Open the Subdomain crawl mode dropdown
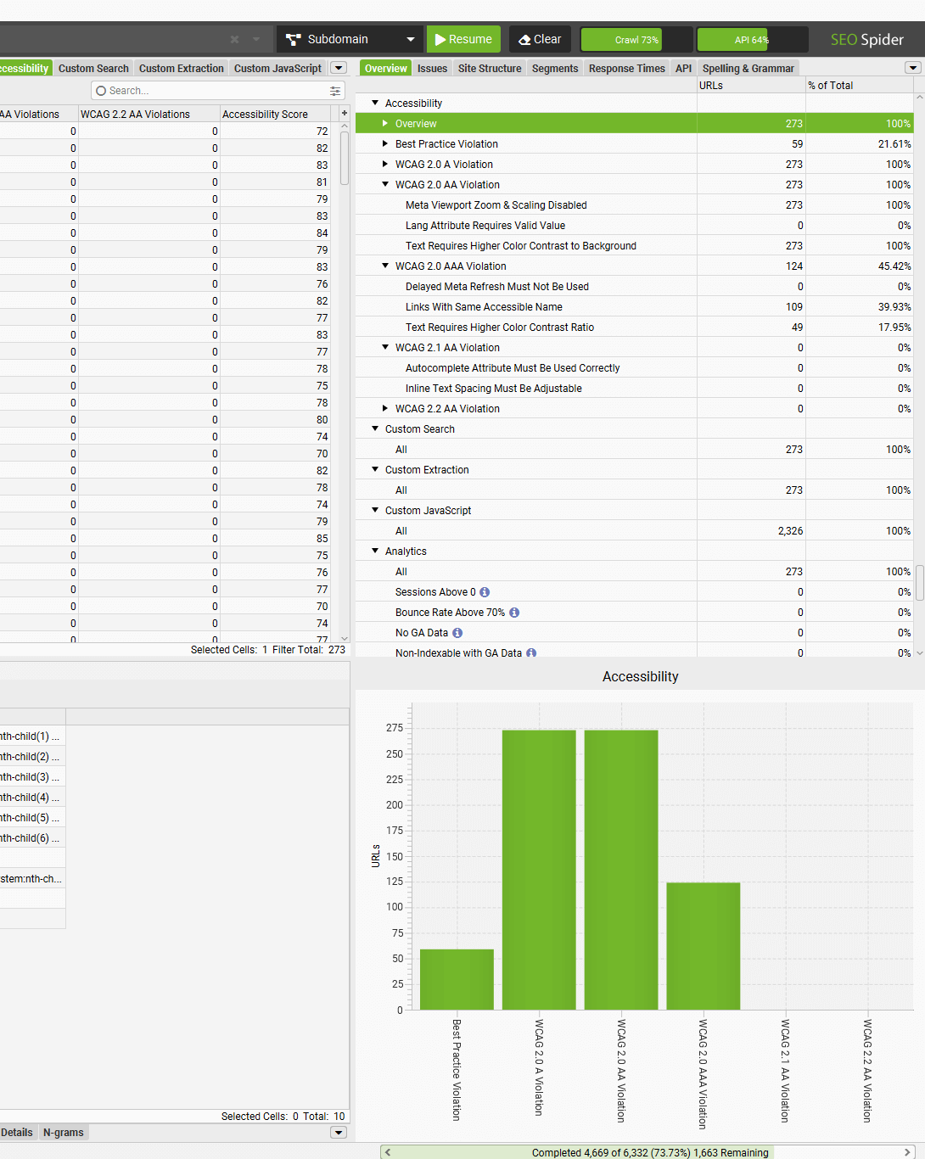 pyautogui.click(x=350, y=40)
